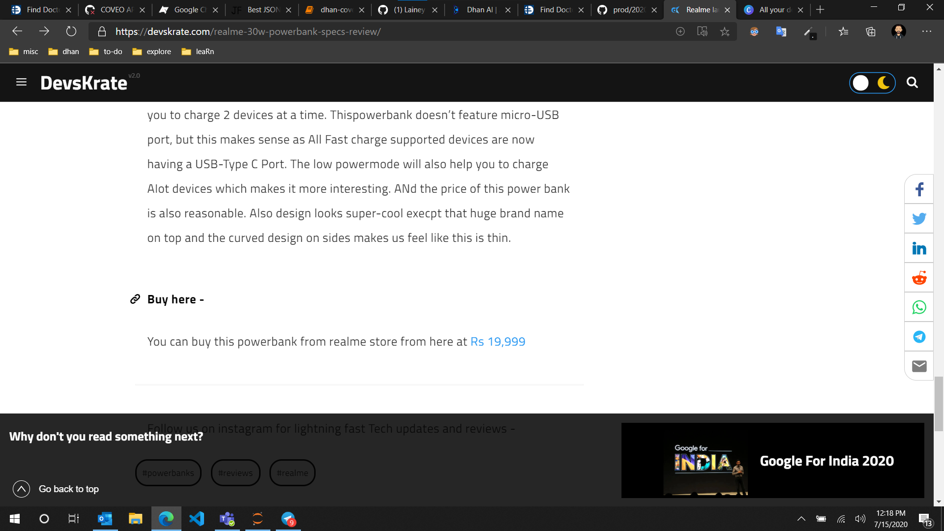Open the #realme tag
944x531 pixels.
(x=293, y=473)
